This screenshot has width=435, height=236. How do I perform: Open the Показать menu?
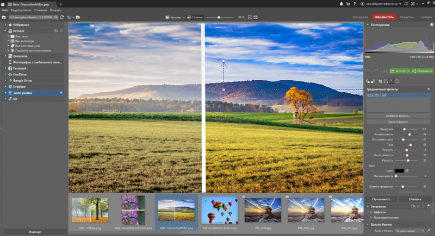click(55, 10)
